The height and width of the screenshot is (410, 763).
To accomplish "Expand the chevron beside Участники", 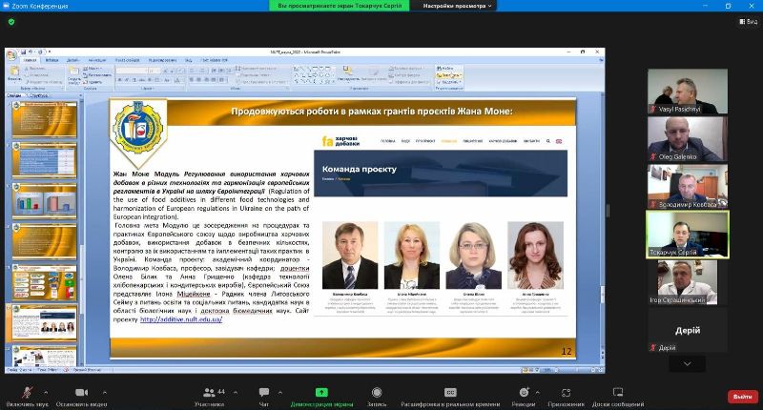I will pyautogui.click(x=236, y=392).
